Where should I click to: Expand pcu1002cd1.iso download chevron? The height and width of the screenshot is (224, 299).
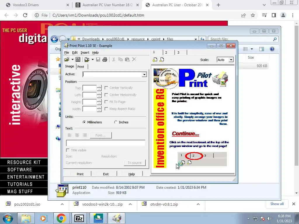(62, 204)
